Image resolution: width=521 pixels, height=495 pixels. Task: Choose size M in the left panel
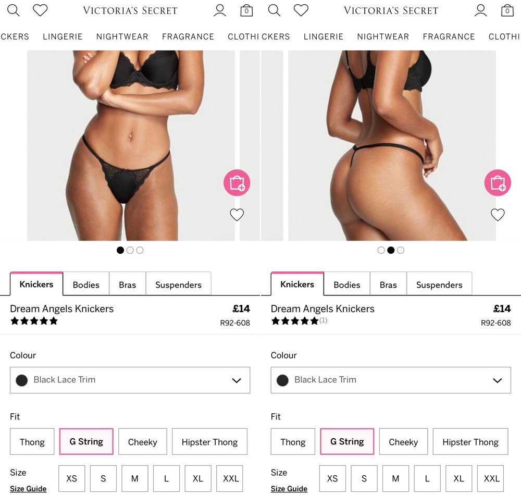tap(134, 478)
